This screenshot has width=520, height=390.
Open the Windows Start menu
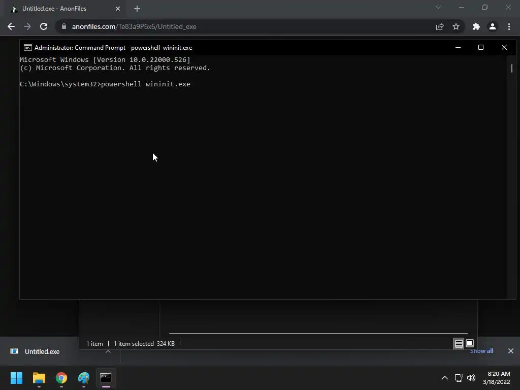pos(16,378)
